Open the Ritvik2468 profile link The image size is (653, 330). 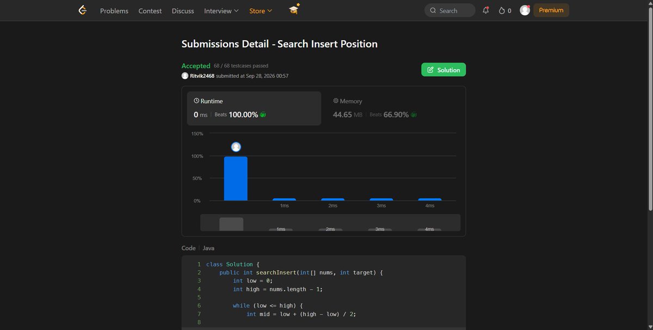[202, 76]
